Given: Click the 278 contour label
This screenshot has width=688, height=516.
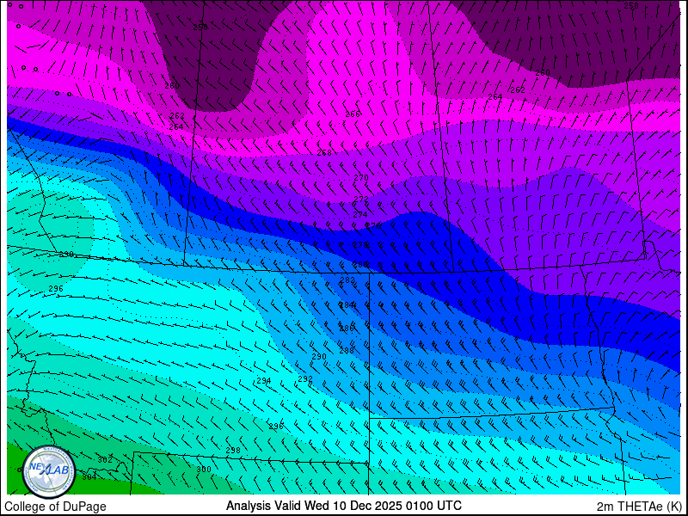Looking at the screenshot, I should click(x=360, y=245).
